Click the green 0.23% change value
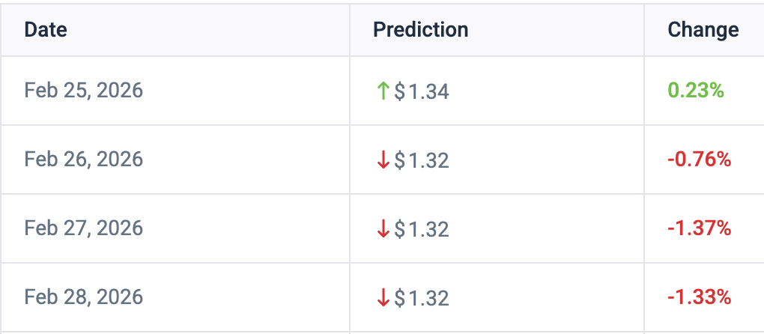Viewport: 764px width, 334px height. (x=696, y=91)
